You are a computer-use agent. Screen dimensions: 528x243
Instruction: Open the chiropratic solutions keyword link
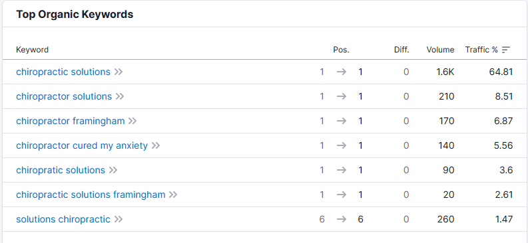(x=61, y=170)
